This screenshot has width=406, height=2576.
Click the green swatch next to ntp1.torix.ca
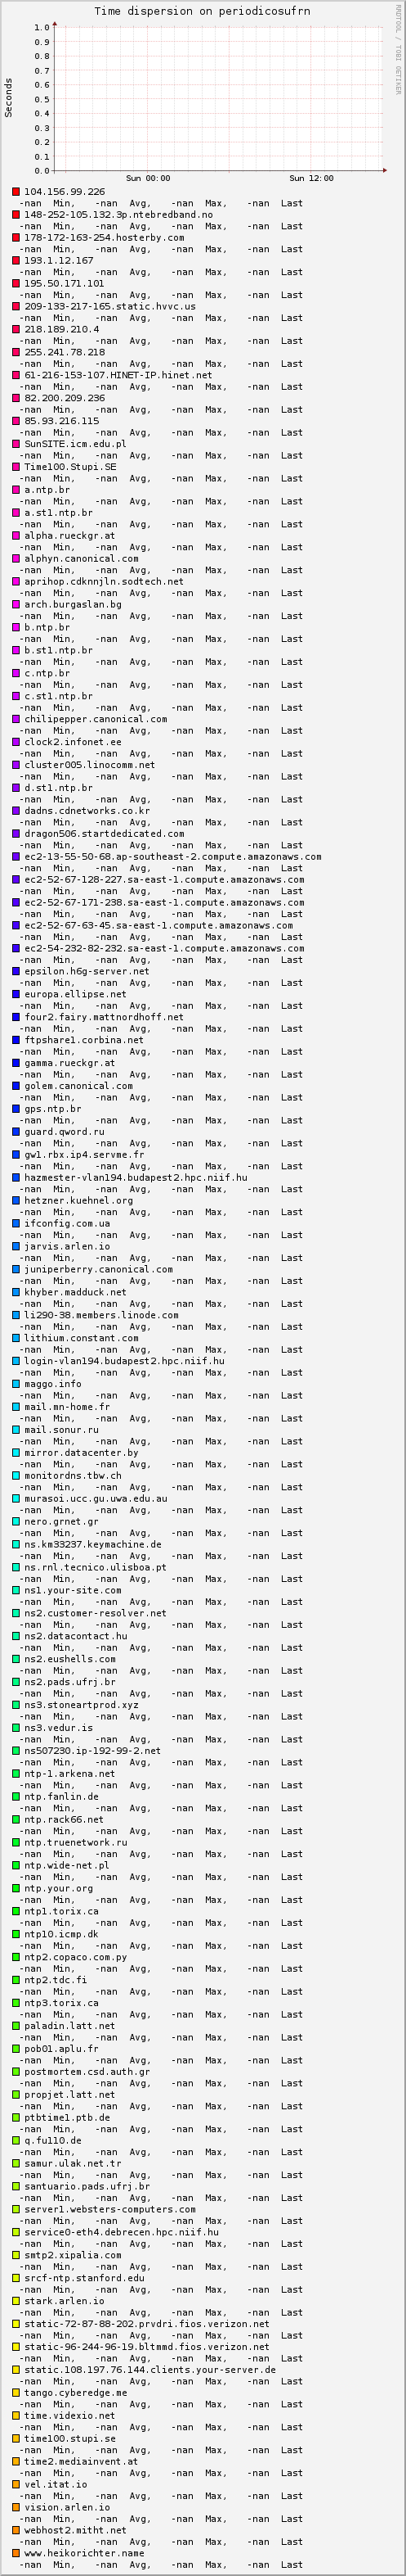click(x=16, y=1911)
